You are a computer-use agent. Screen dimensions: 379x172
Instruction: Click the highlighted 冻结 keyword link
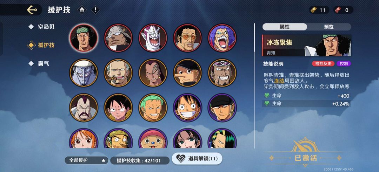pyautogui.click(x=279, y=81)
